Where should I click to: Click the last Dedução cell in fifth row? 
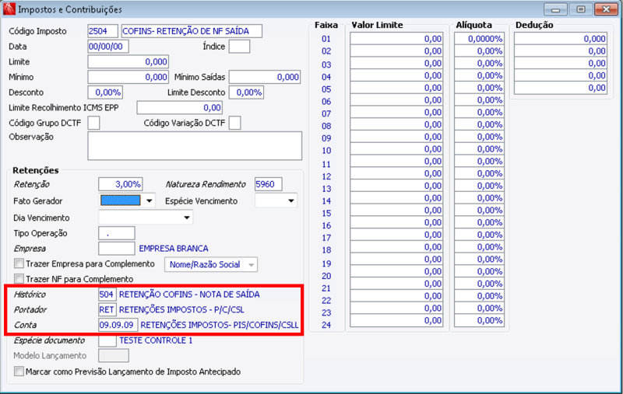pyautogui.click(x=561, y=88)
